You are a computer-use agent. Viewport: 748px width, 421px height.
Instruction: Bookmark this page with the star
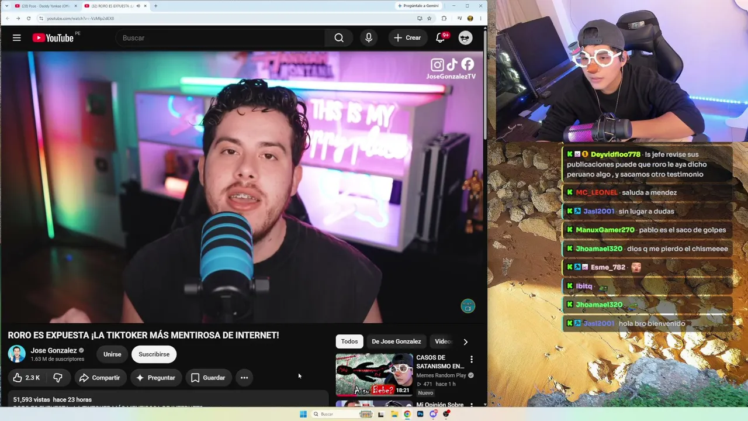(429, 18)
